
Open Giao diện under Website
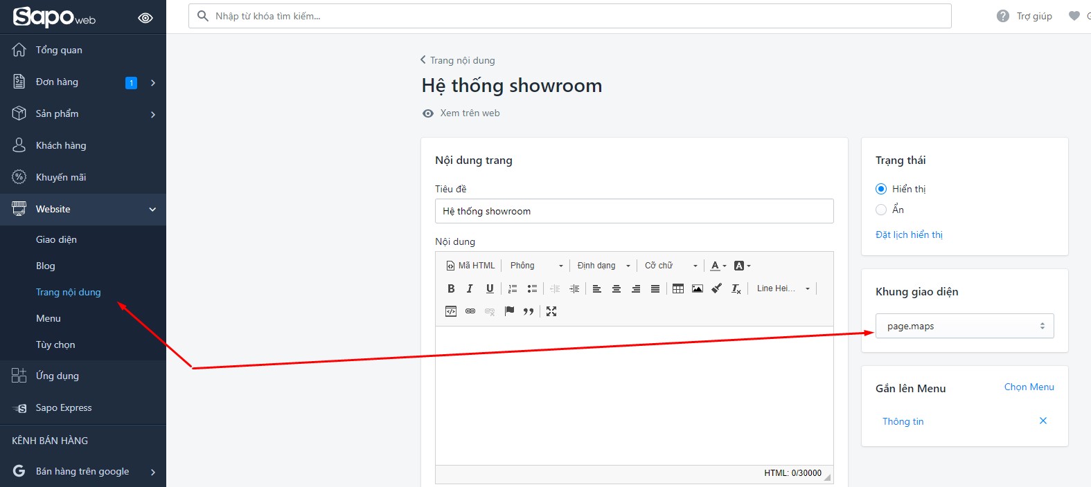[56, 239]
